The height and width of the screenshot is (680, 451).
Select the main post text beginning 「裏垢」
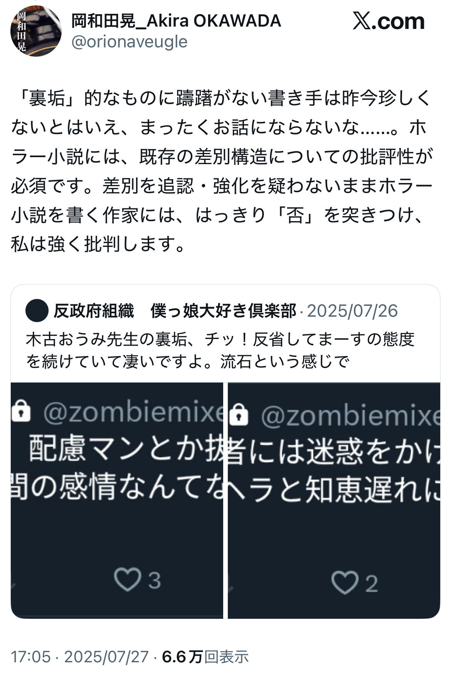coord(222,171)
